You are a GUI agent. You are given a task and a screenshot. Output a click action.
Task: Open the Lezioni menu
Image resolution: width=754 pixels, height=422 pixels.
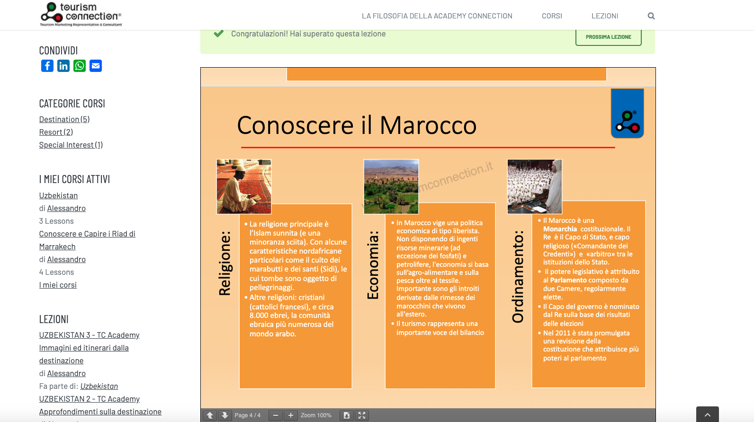pos(605,16)
